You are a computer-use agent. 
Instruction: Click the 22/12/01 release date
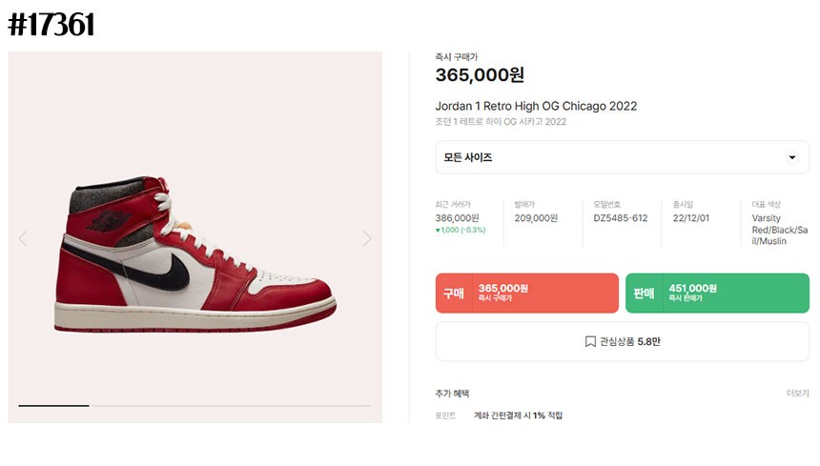pyautogui.click(x=692, y=218)
